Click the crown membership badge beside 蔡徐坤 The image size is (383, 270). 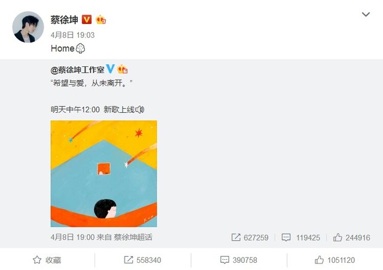101,20
